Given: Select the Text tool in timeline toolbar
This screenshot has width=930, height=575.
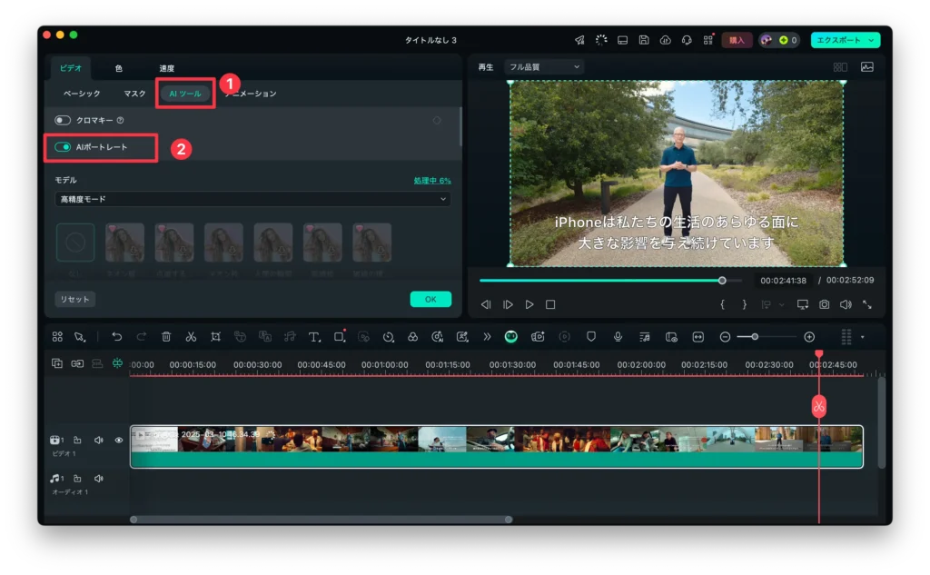Looking at the screenshot, I should [x=314, y=336].
